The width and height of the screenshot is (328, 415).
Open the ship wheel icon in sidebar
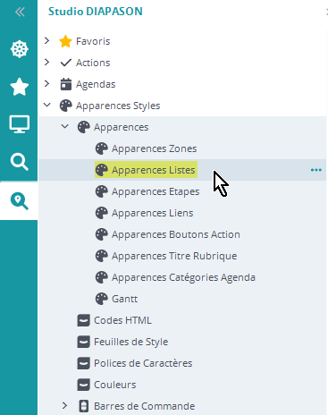pyautogui.click(x=20, y=49)
